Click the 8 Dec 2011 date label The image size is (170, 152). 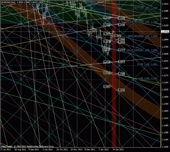(x=90, y=150)
